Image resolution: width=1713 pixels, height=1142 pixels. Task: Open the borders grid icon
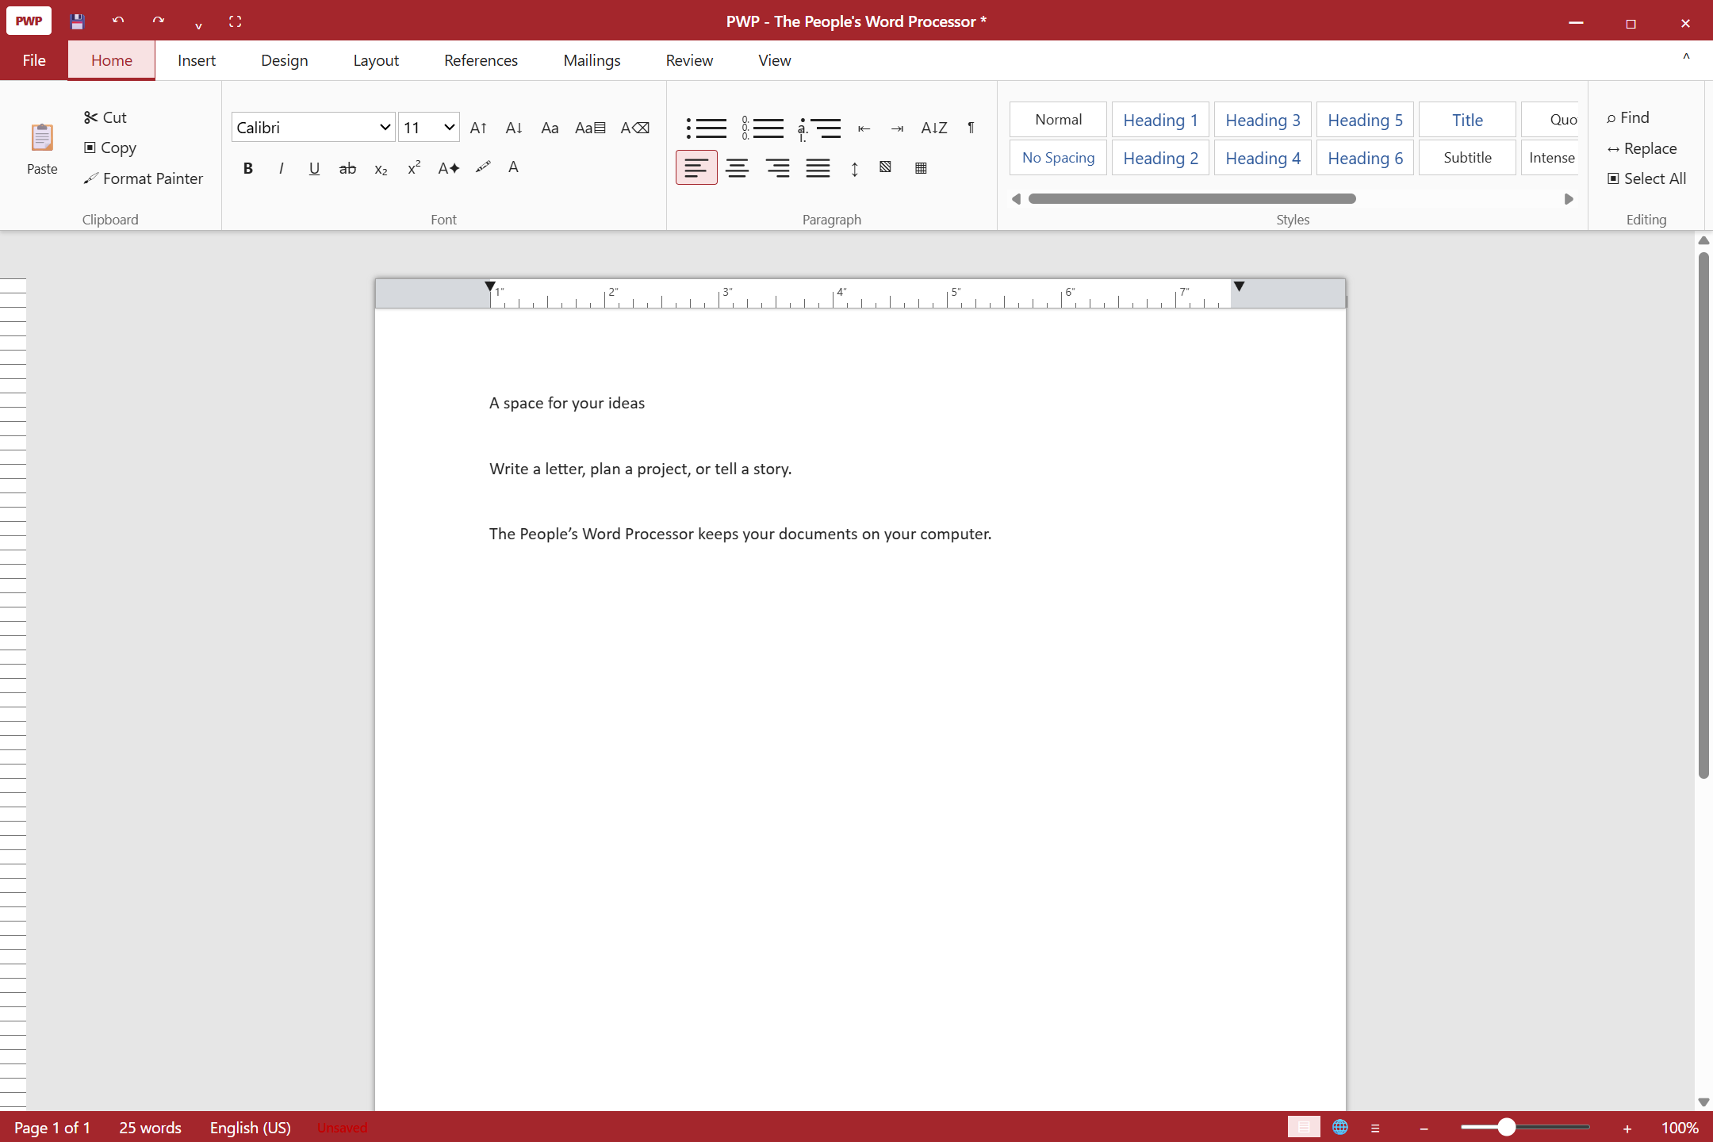(x=921, y=168)
